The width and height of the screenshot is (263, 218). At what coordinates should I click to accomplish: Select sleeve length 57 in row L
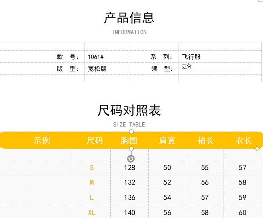(205, 198)
